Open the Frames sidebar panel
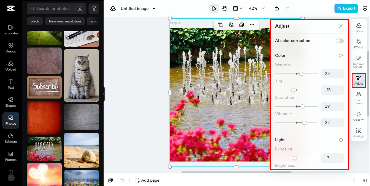The width and height of the screenshot is (370, 186). (x=11, y=156)
